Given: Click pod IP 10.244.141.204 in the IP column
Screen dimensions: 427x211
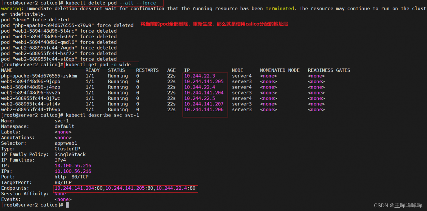Looking at the screenshot, I should (x=204, y=93).
